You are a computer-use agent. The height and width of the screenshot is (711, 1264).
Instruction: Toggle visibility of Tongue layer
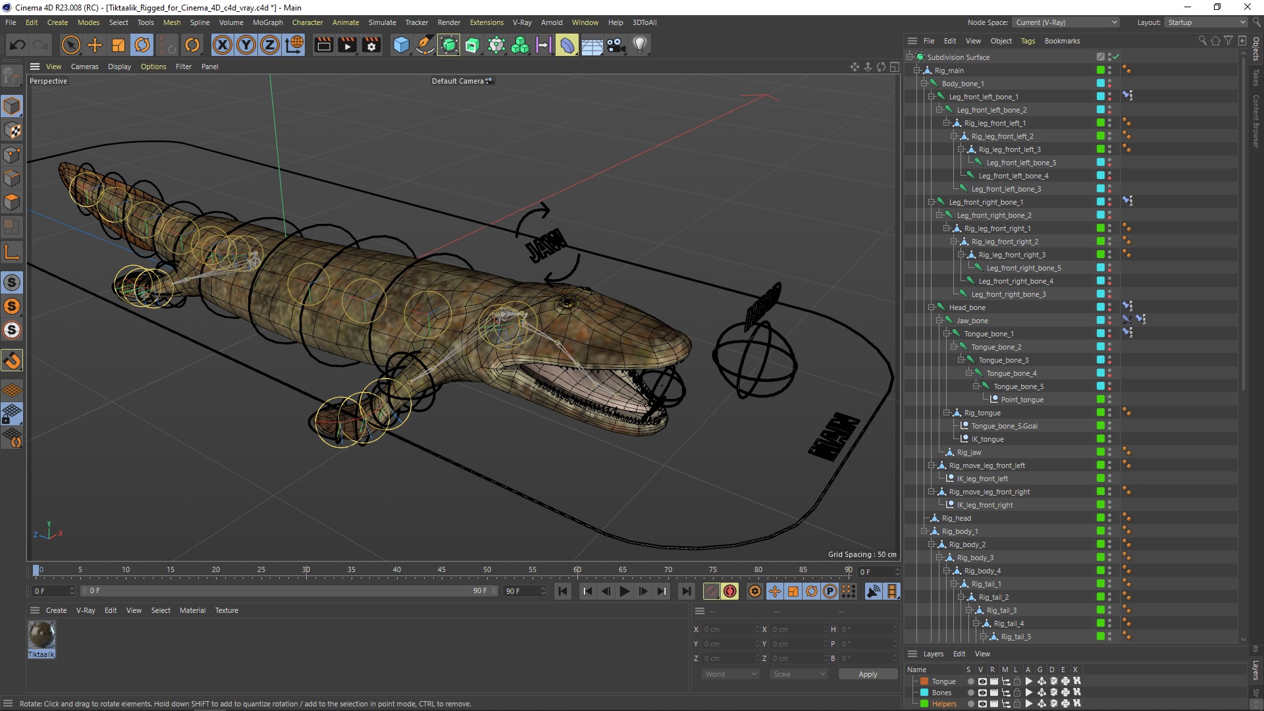click(x=982, y=681)
